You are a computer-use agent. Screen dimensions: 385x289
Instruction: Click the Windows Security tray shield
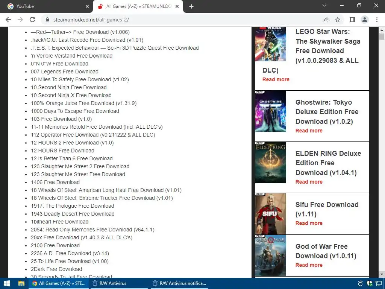pyautogui.click(x=369, y=283)
